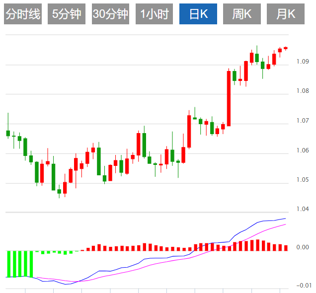Click the last small red candlestick at top right
This screenshot has width=316, height=293.
click(286, 48)
